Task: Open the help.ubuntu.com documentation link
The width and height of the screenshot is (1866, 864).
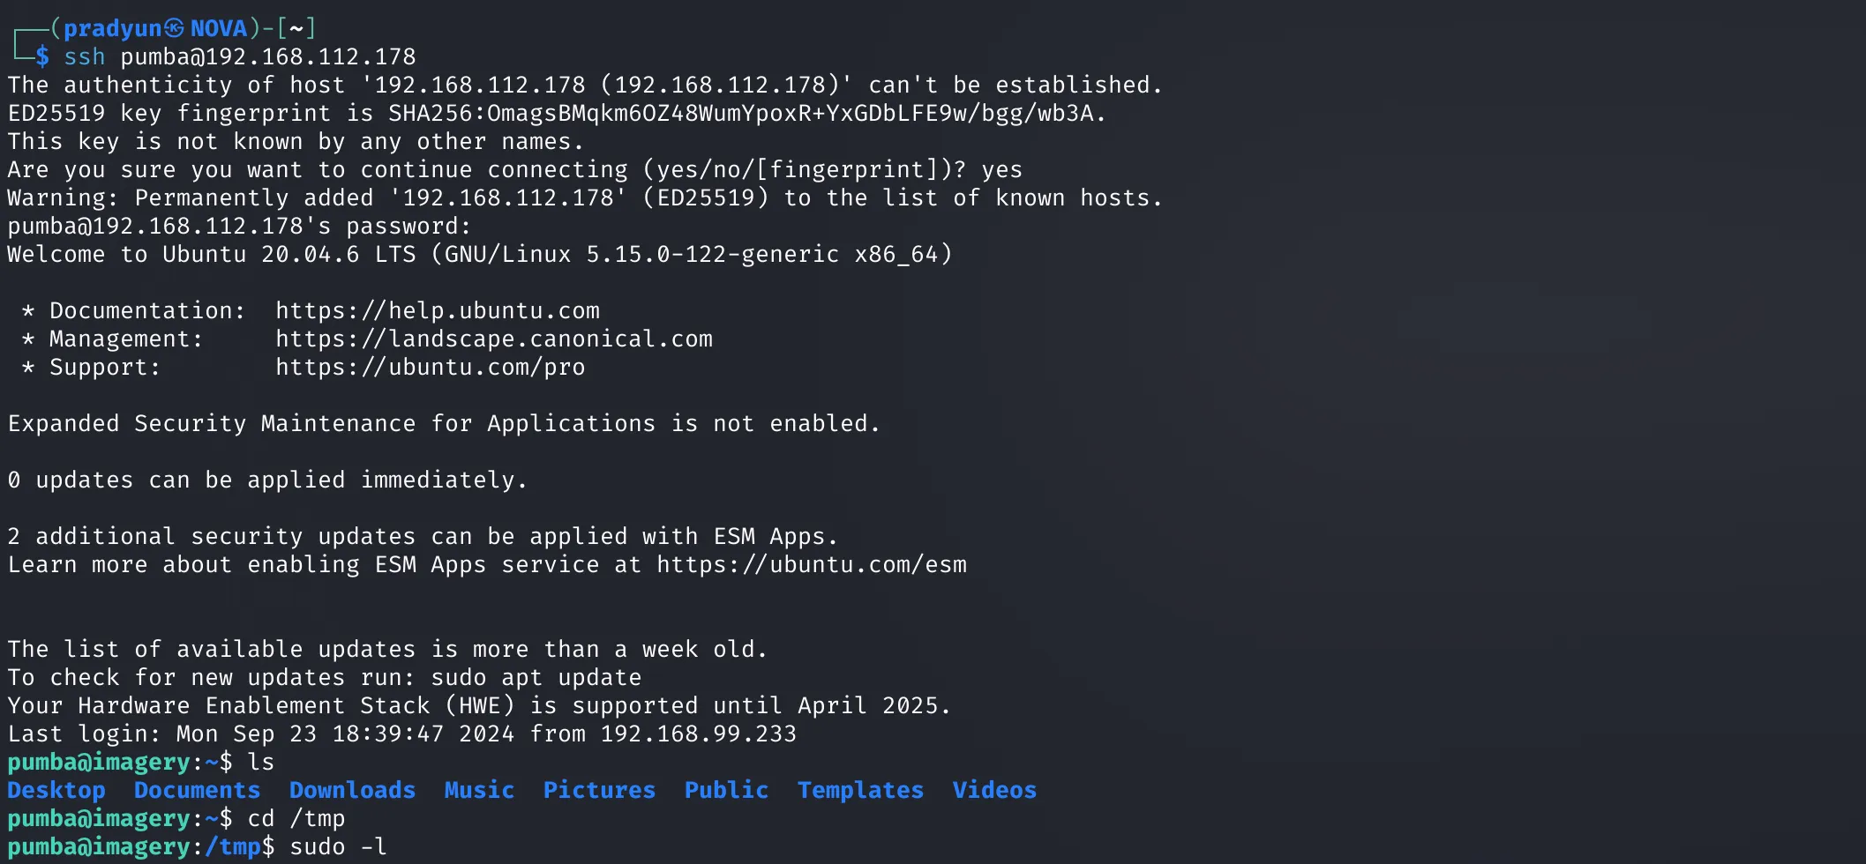Action: tap(437, 310)
